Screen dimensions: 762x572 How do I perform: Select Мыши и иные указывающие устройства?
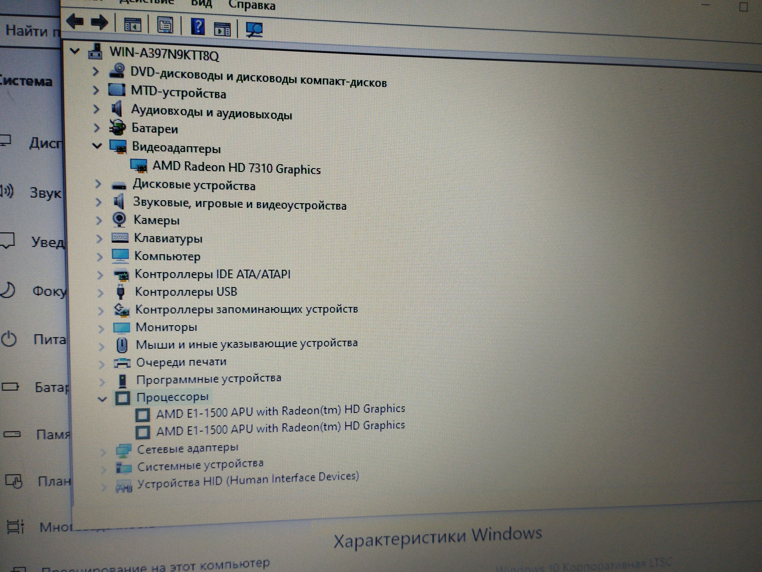point(246,344)
